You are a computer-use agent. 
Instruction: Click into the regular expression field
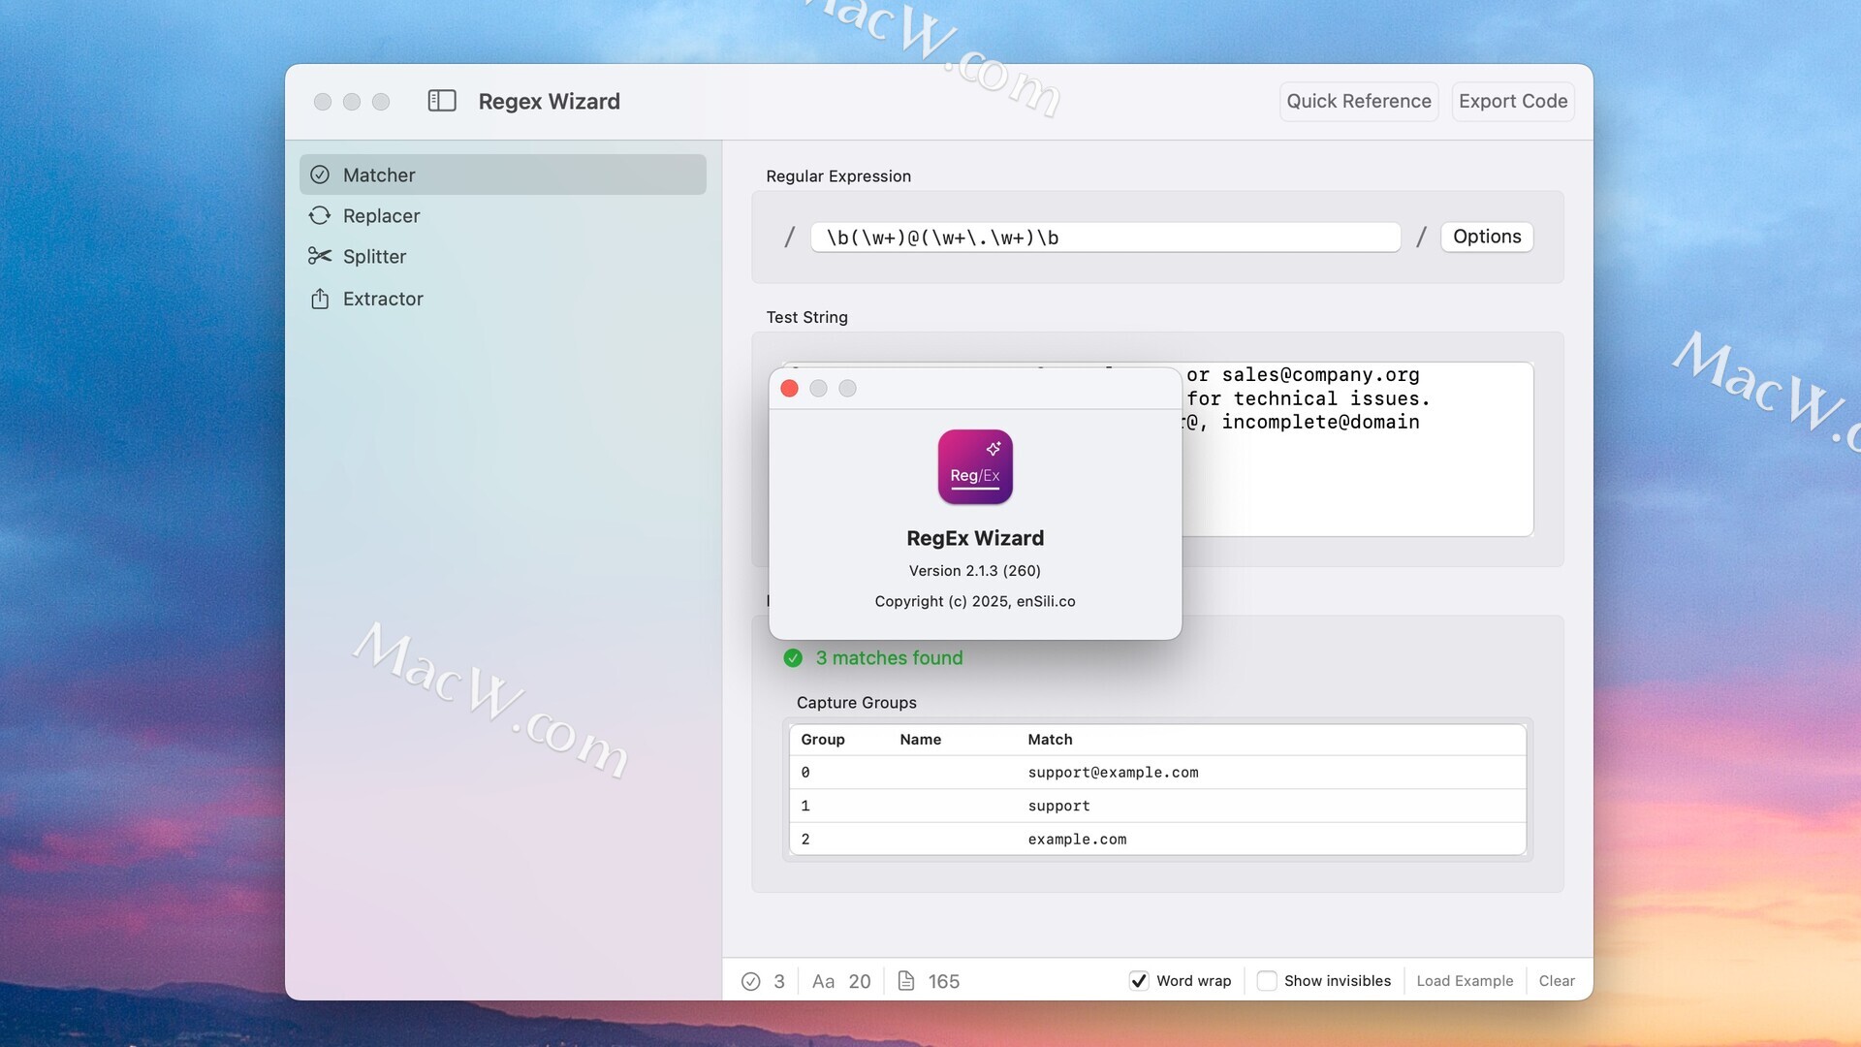[x=1105, y=238]
